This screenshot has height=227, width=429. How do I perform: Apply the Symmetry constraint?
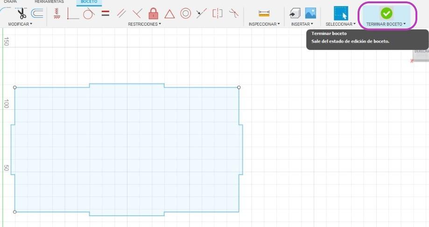tap(218, 14)
